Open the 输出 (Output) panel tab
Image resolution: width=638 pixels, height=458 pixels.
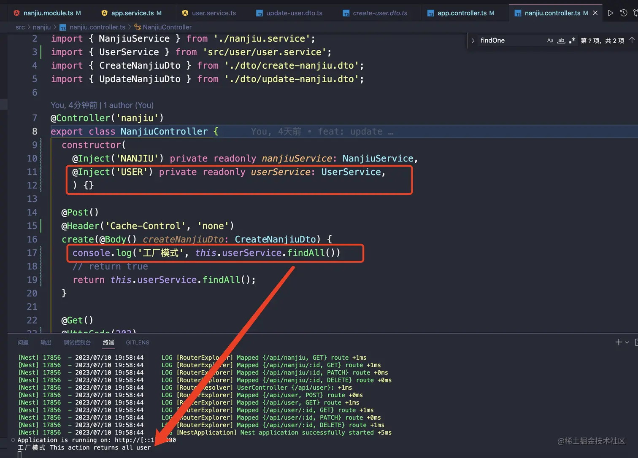click(46, 342)
